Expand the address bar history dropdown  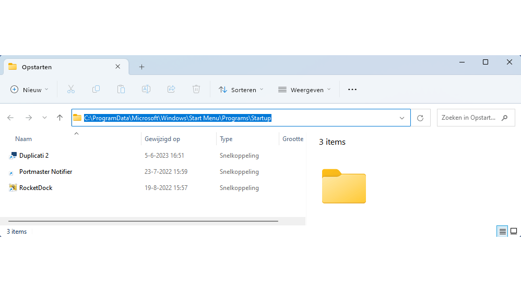pos(402,118)
